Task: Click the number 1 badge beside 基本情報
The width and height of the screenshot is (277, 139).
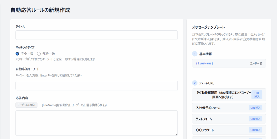Action: (195, 54)
